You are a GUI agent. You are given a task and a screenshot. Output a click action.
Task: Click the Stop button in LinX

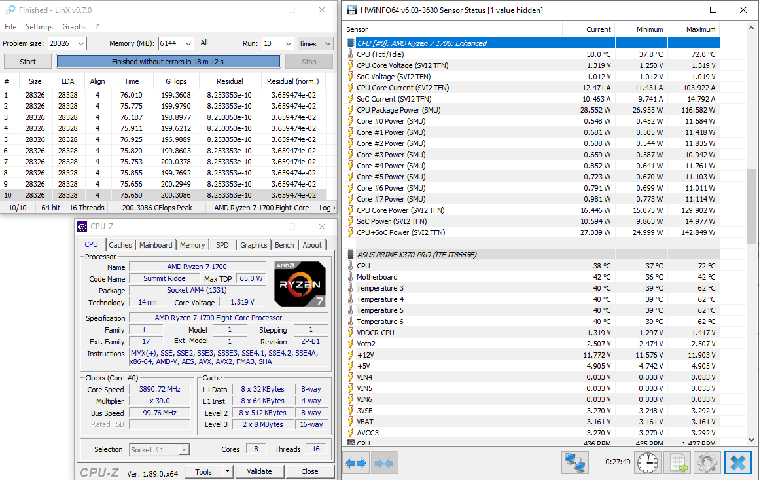pos(309,62)
